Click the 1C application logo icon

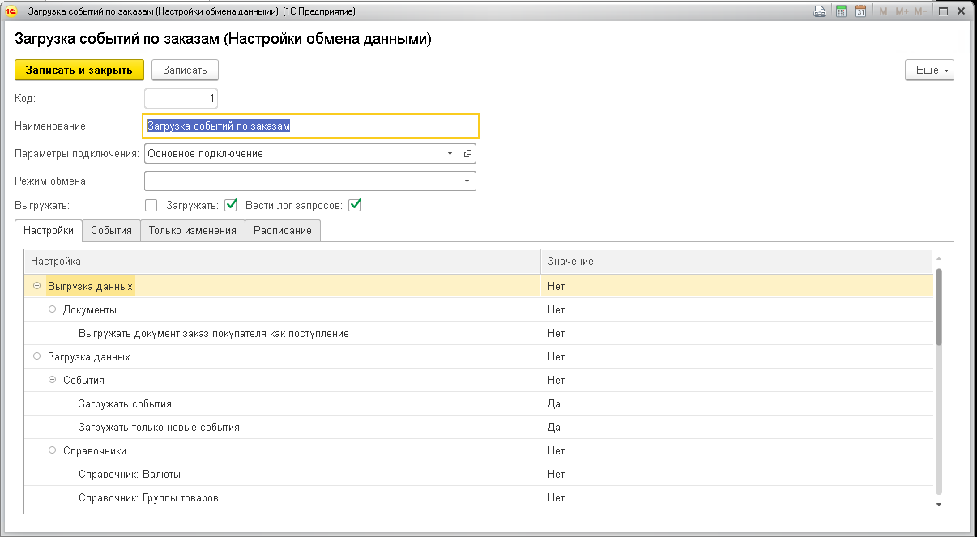[x=12, y=11]
